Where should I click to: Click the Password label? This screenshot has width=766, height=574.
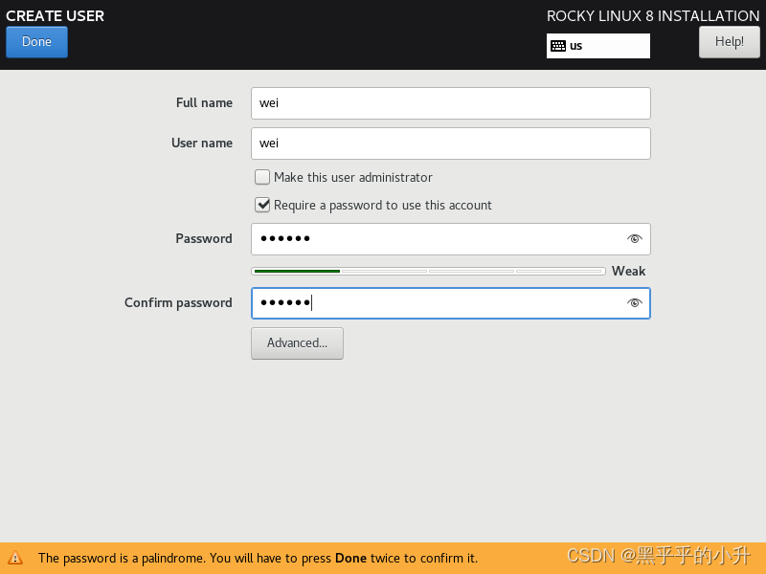point(204,238)
